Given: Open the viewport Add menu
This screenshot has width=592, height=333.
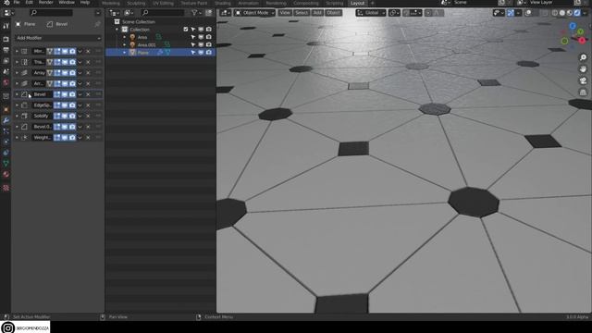Looking at the screenshot, I should tap(317, 13).
